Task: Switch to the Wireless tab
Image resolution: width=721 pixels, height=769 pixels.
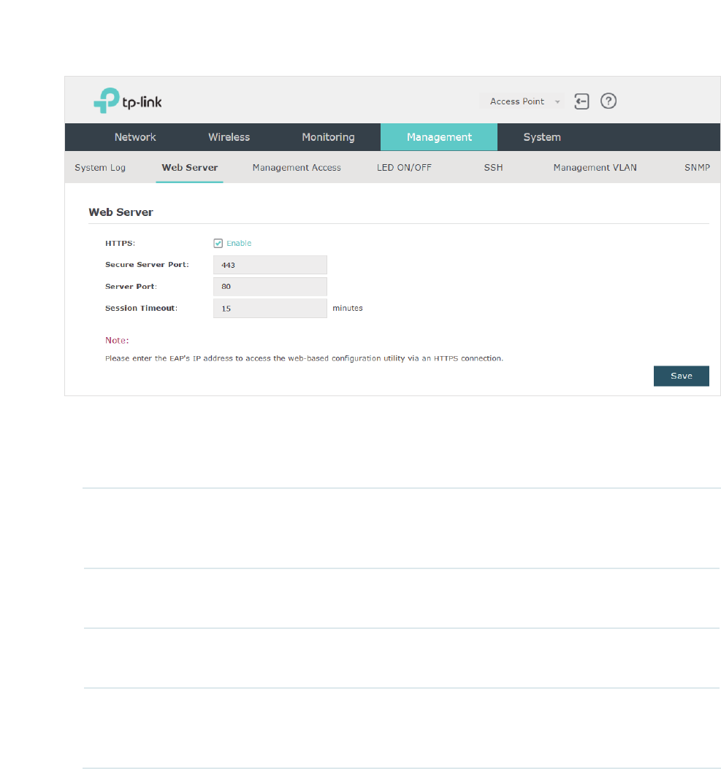Action: click(229, 137)
